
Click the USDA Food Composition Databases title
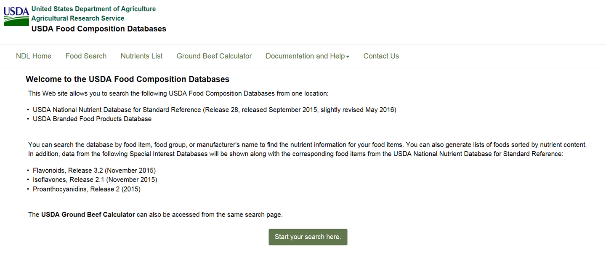pos(98,29)
